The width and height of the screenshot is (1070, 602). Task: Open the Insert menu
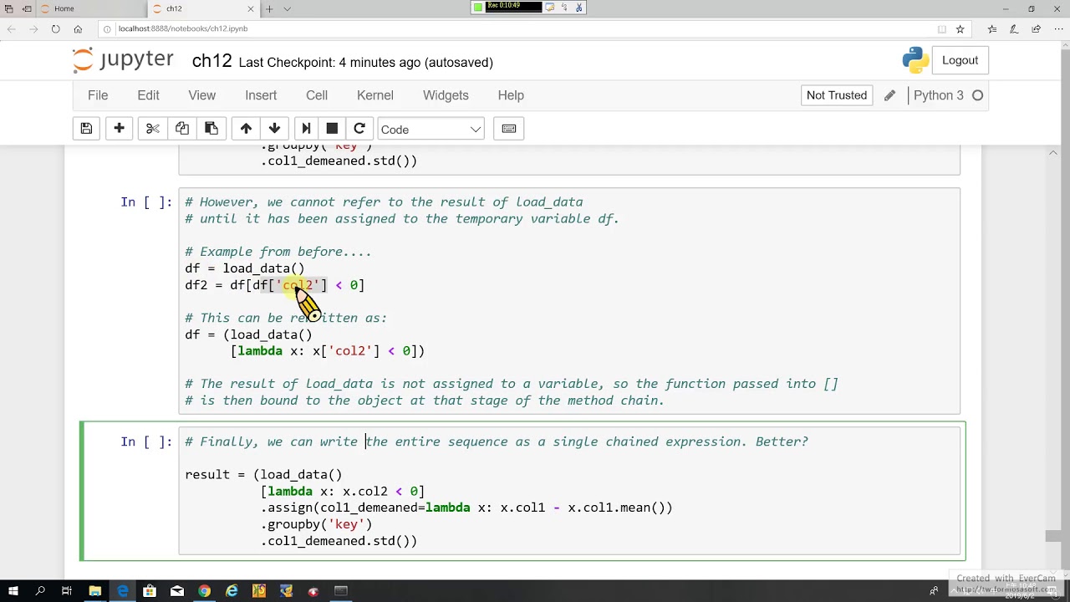(x=261, y=95)
